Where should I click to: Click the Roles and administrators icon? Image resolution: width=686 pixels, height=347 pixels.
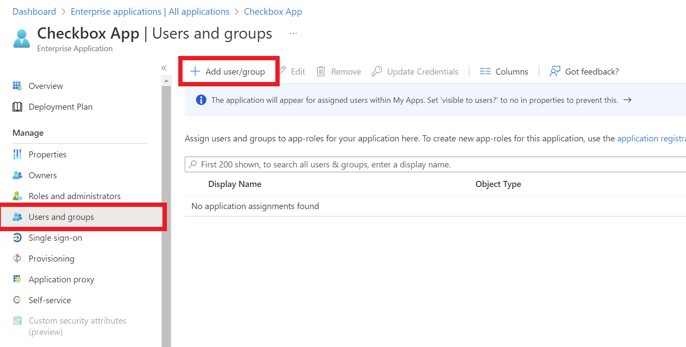point(17,196)
